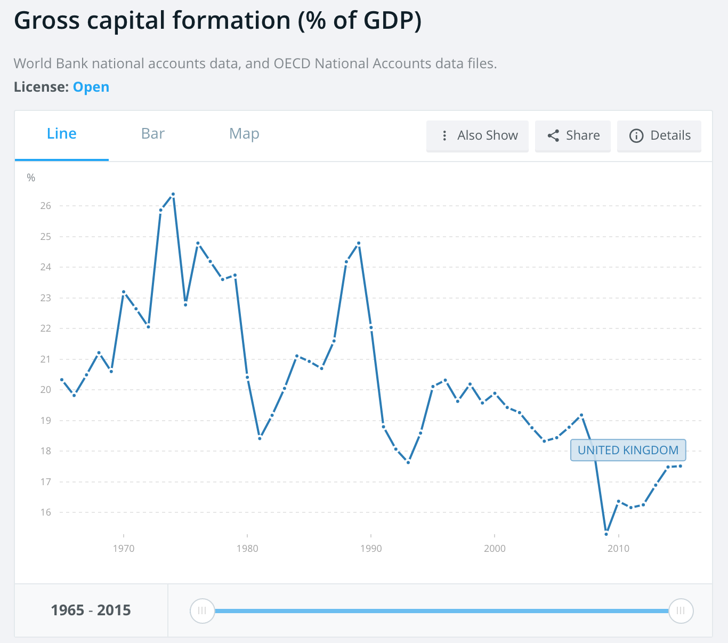Switch to the Line chart tab
Image resolution: width=728 pixels, height=643 pixels.
(62, 134)
